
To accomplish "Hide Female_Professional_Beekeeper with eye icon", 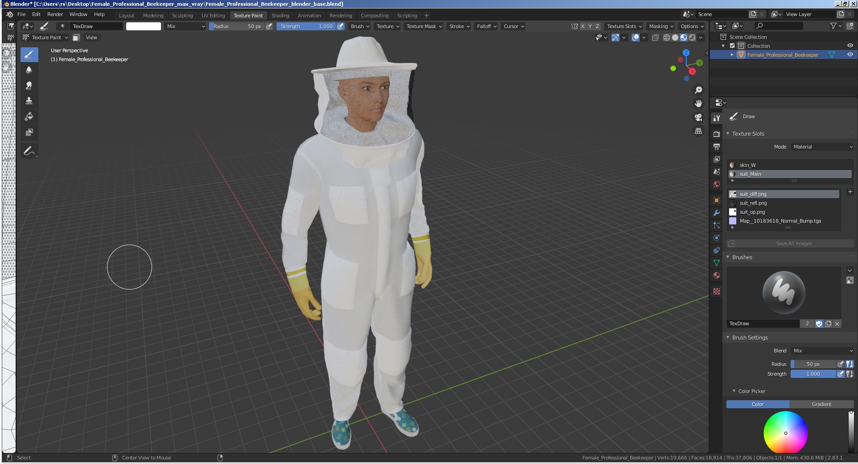I will click(850, 55).
